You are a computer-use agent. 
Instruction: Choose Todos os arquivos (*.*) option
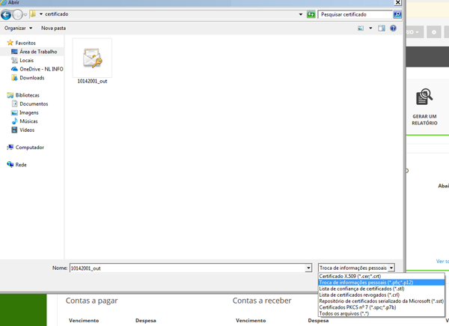coord(382,313)
